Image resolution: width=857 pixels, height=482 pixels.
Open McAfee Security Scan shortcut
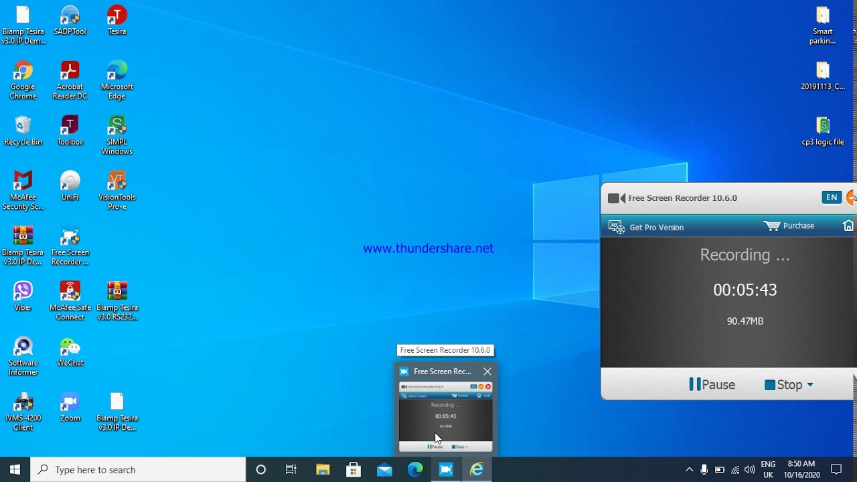pyautogui.click(x=23, y=191)
